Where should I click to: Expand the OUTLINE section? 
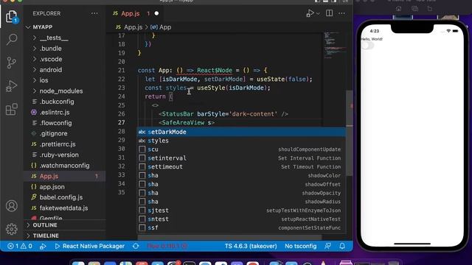pos(45,225)
